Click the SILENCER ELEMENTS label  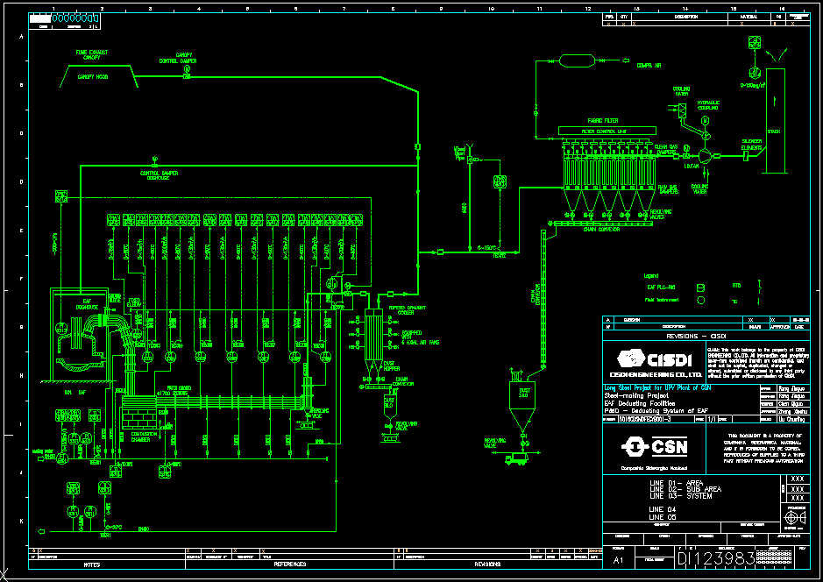(x=752, y=145)
